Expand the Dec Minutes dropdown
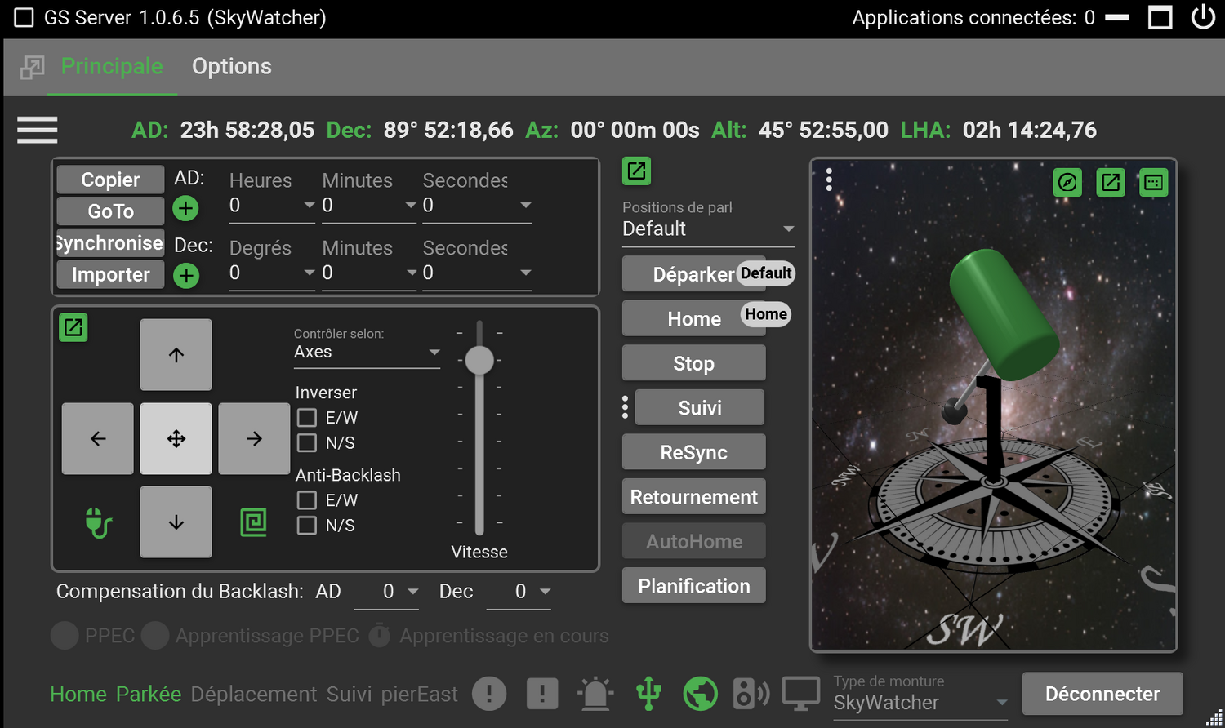Screen dimensions: 1225x728 click(x=369, y=273)
